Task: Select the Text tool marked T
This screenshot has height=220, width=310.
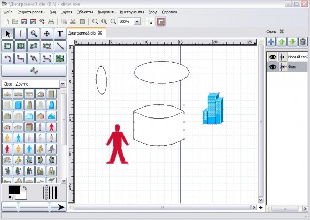Action: click(60, 34)
